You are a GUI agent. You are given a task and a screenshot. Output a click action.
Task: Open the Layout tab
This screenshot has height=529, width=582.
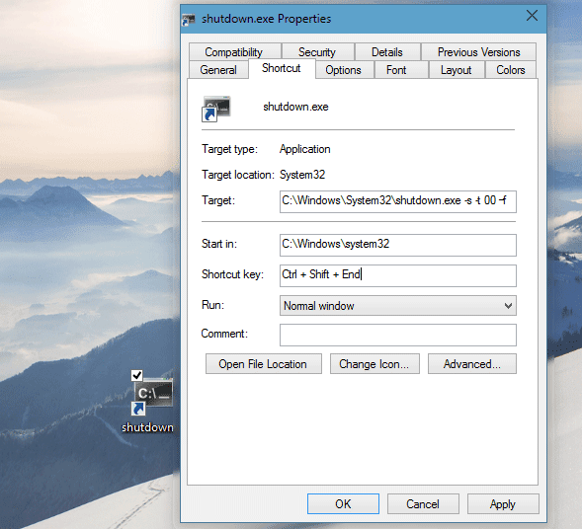(457, 70)
